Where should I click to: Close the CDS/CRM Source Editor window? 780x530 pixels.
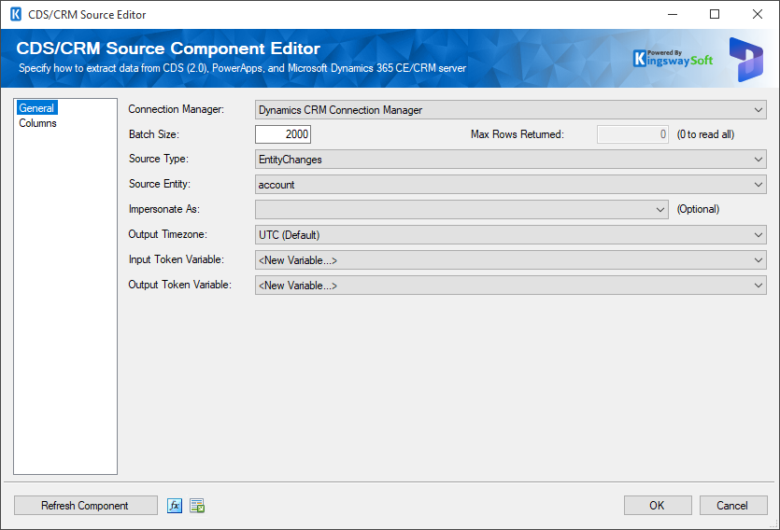coord(758,14)
